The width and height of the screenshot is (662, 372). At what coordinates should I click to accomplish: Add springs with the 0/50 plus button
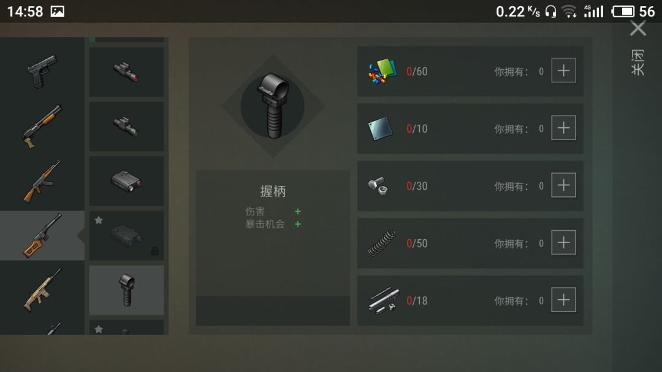click(x=564, y=242)
